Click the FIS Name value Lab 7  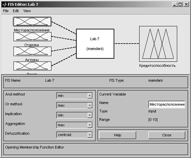(x=50, y=81)
